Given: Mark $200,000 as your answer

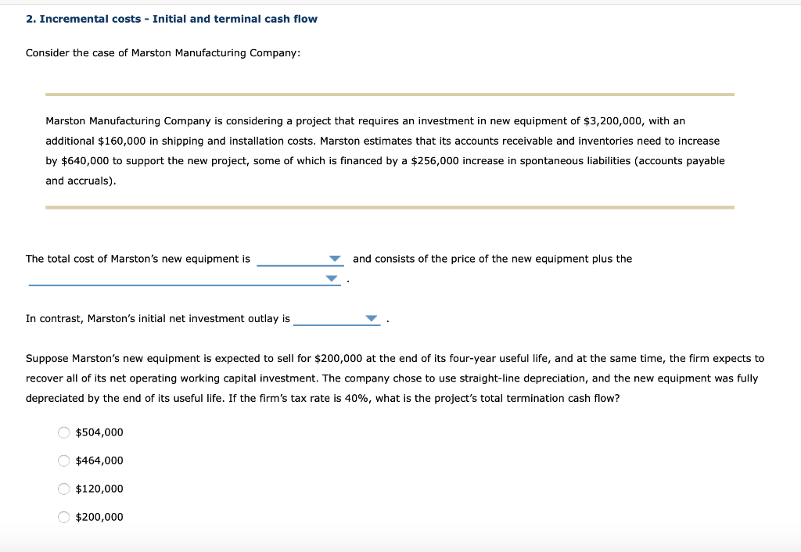Looking at the screenshot, I should pyautogui.click(x=63, y=517).
